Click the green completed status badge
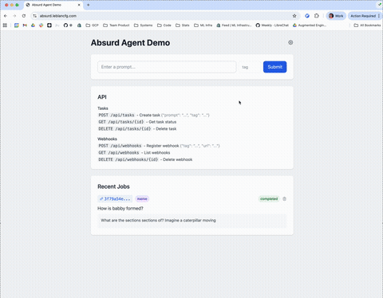This screenshot has height=298, width=383. click(269, 199)
